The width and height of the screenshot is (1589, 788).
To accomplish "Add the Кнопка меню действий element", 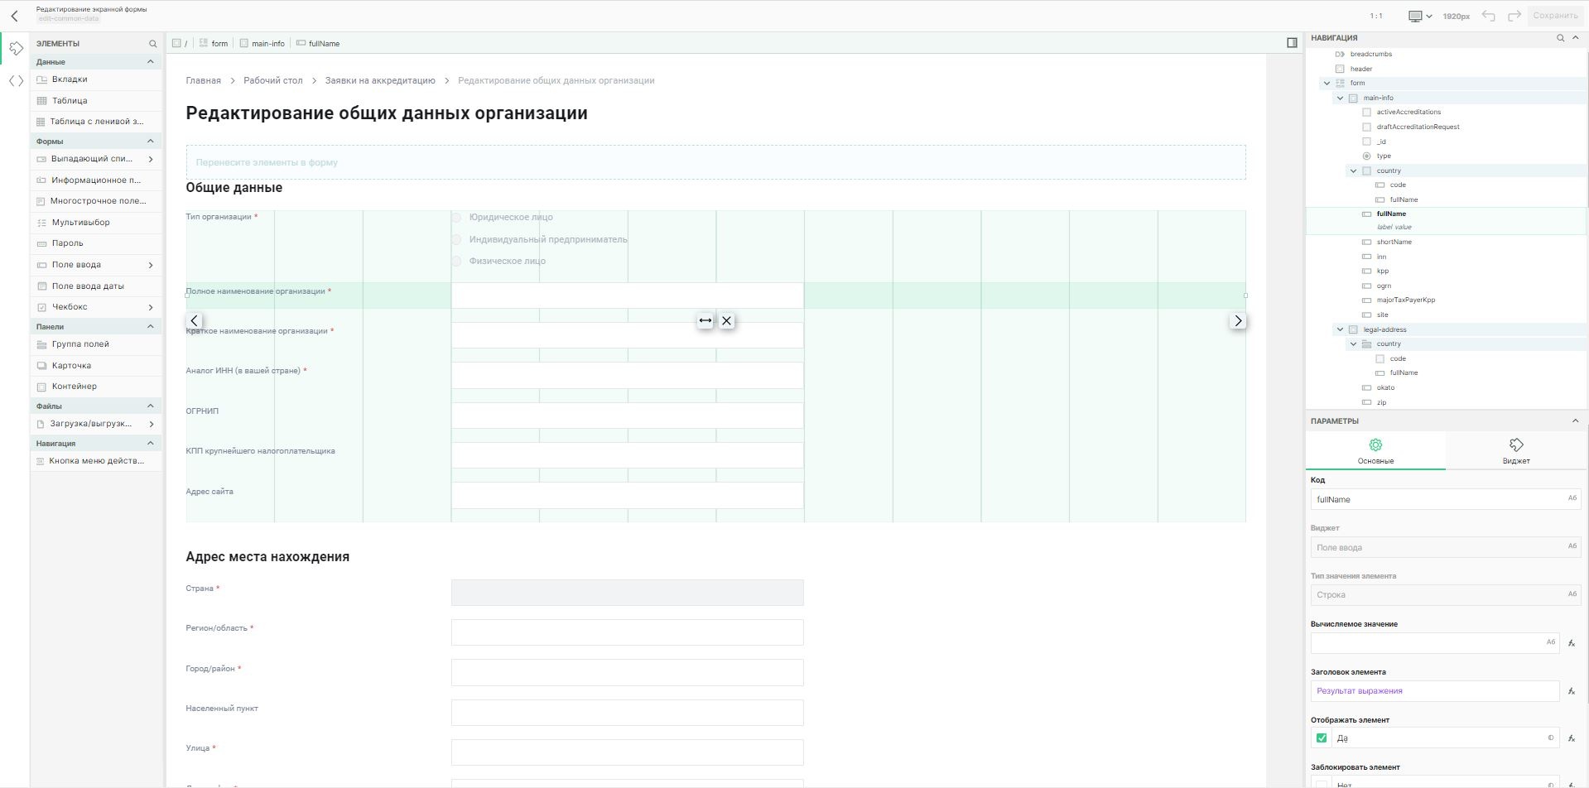I will (96, 461).
